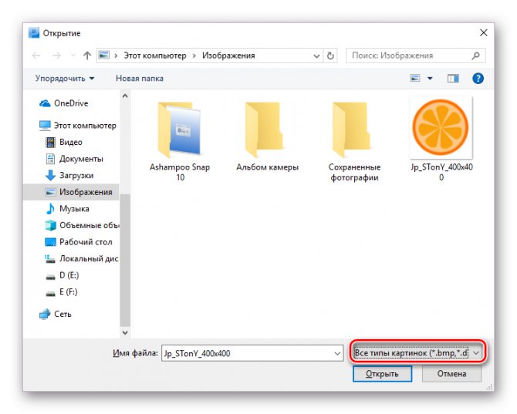Expand the address bar path dropdown
The image size is (517, 414).
316,56
